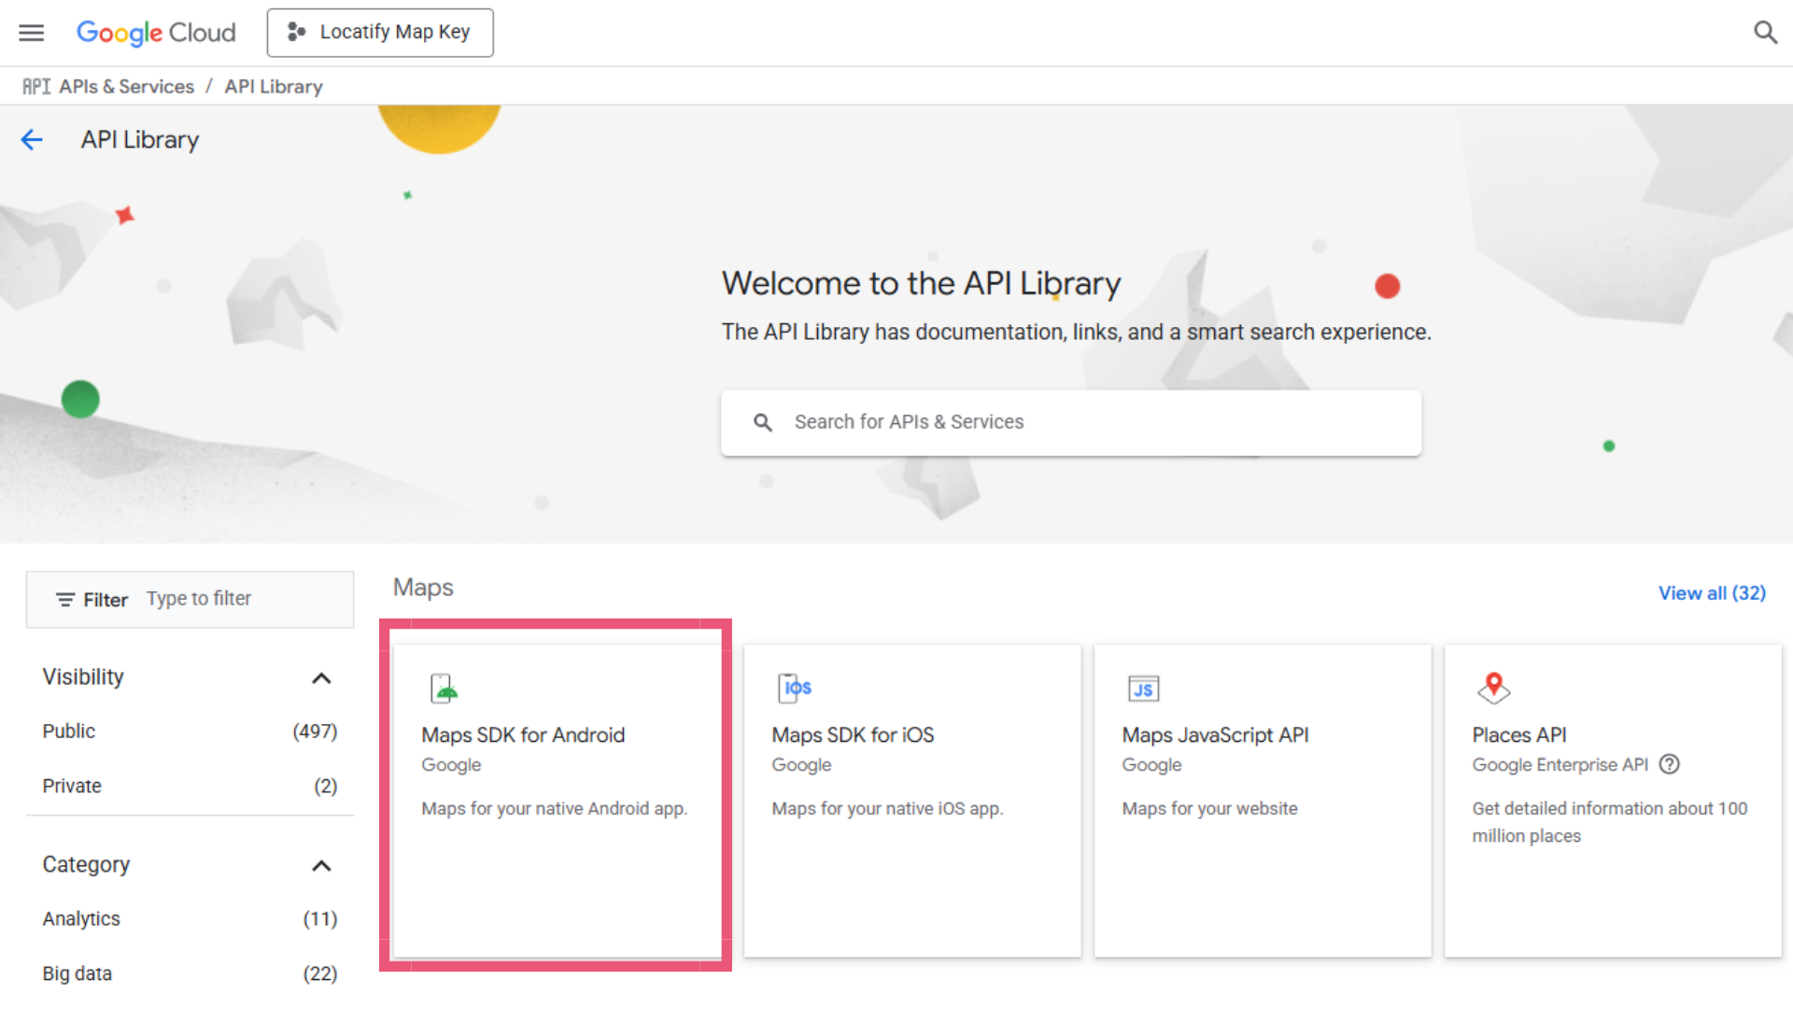Click the Google Cloud logo

(156, 33)
